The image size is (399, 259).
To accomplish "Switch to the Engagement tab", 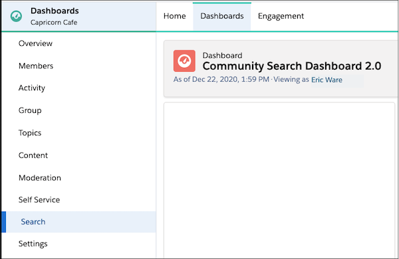I will (x=281, y=16).
